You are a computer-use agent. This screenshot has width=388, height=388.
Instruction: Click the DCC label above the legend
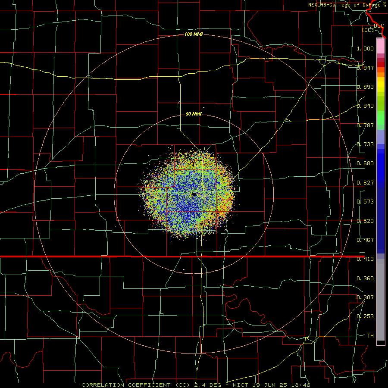(x=379, y=26)
